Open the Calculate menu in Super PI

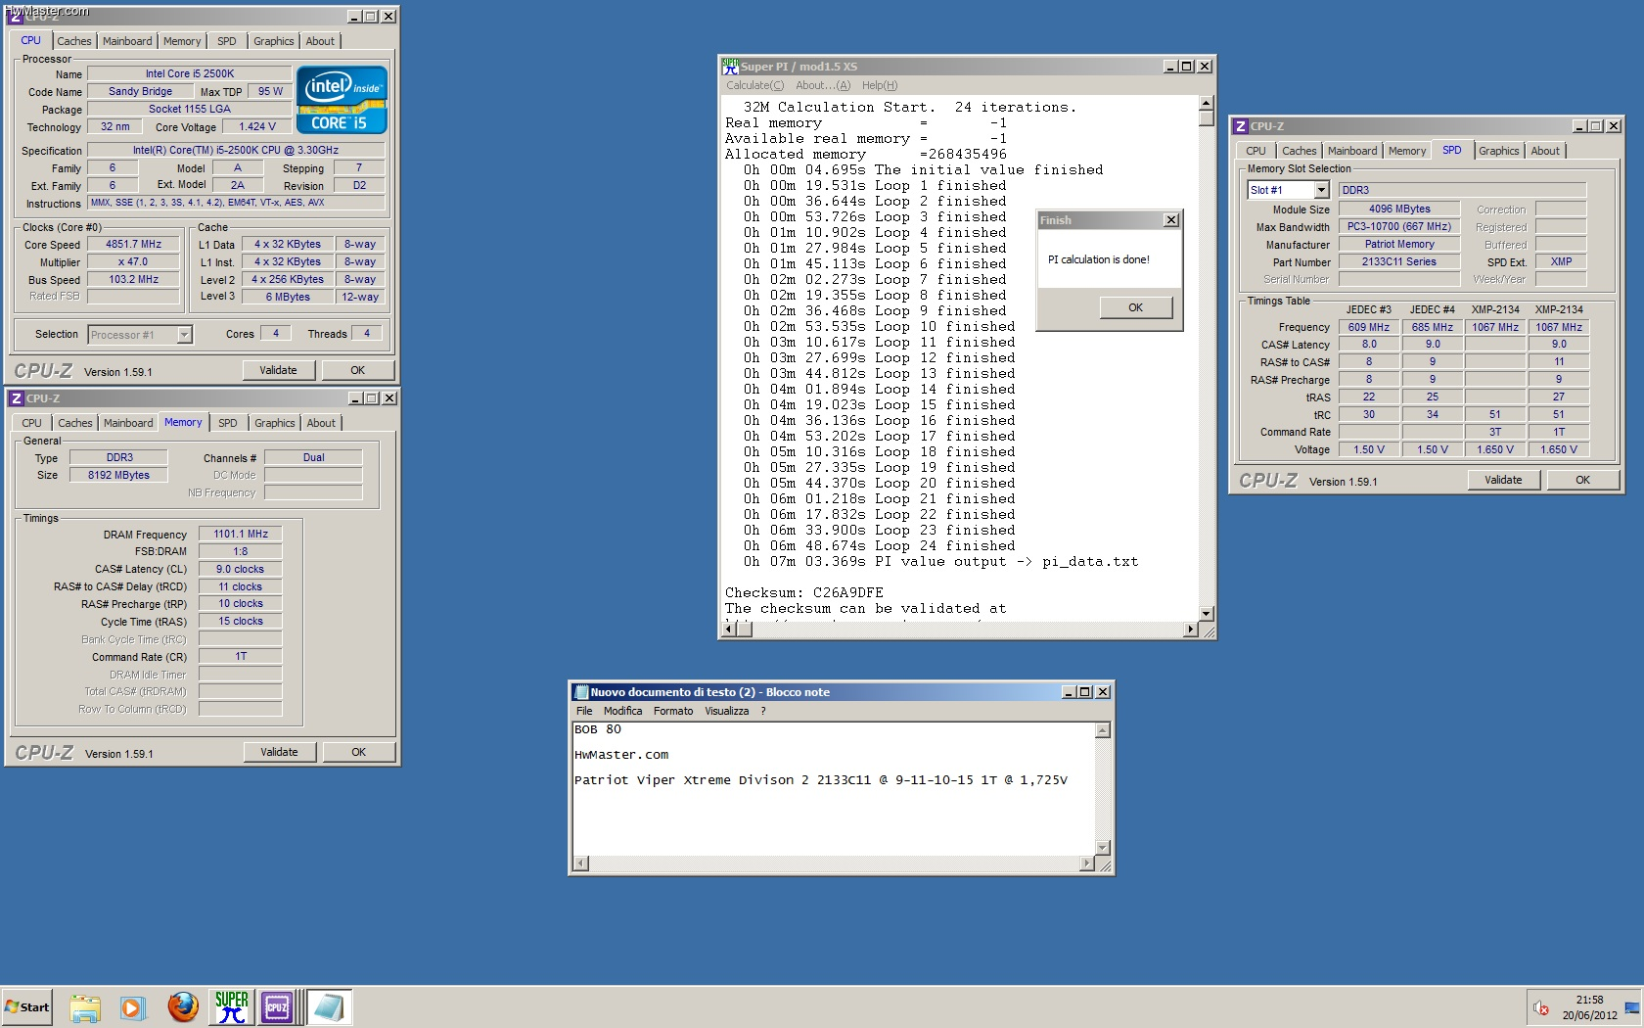[754, 85]
